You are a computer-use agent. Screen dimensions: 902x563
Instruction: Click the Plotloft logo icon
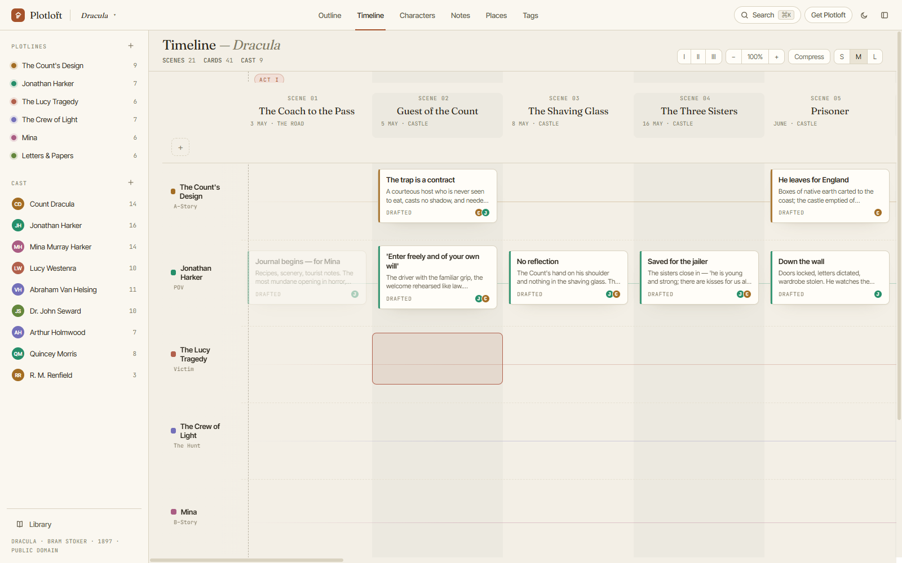pos(18,15)
